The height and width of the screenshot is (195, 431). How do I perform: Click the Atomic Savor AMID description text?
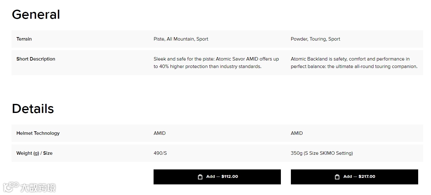click(216, 63)
